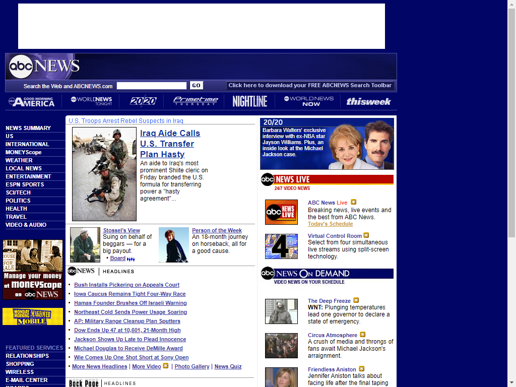Click the free ABCNEWS Search Toolbar download button
Viewport: 516px width, 387px height.
[310, 86]
